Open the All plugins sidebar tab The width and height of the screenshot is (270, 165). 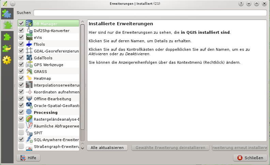click(7, 13)
